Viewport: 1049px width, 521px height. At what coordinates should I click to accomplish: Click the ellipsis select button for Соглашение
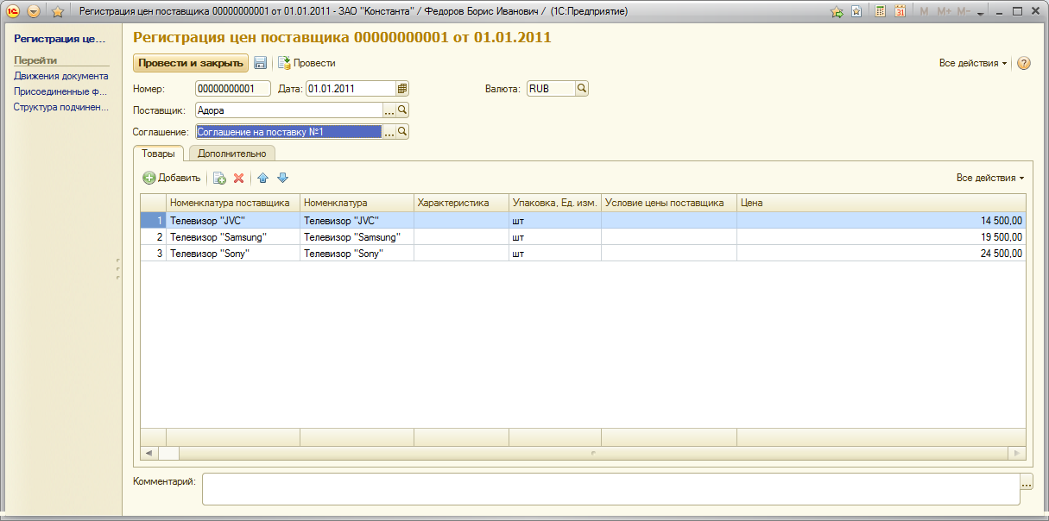pos(389,131)
